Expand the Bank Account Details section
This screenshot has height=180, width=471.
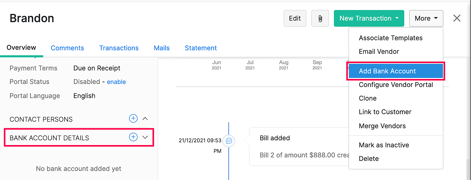[x=145, y=137]
